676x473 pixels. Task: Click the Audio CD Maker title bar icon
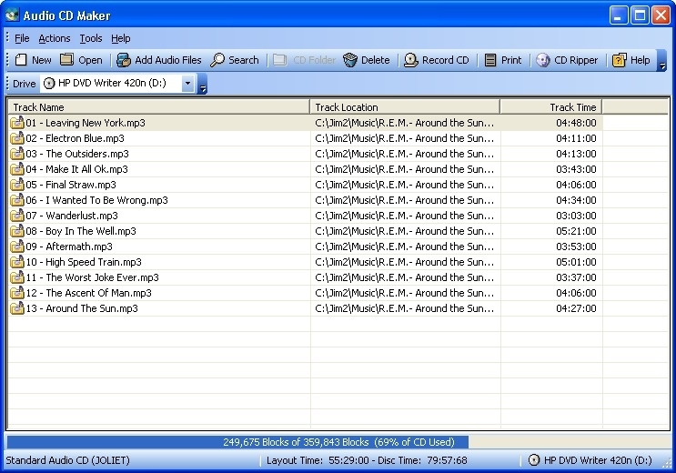12,15
